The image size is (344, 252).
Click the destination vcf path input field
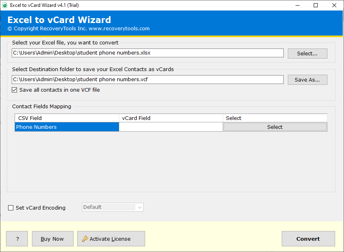(148, 80)
